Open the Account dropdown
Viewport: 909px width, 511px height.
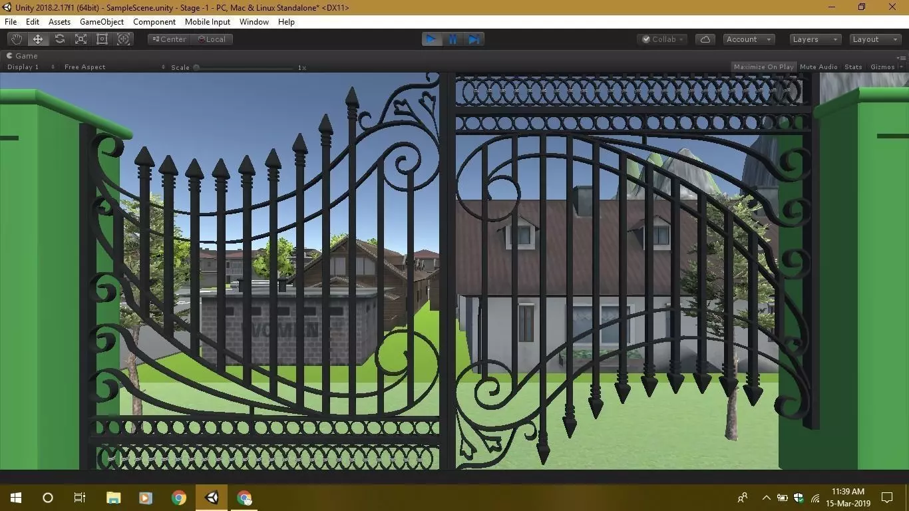point(749,39)
